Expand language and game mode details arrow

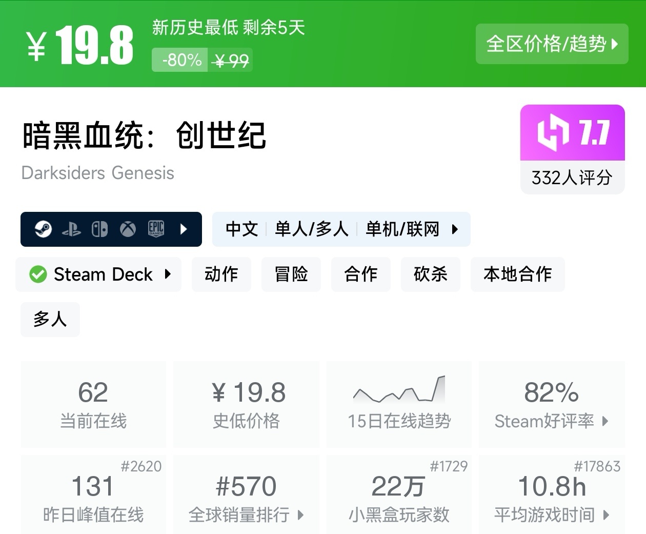tap(455, 229)
